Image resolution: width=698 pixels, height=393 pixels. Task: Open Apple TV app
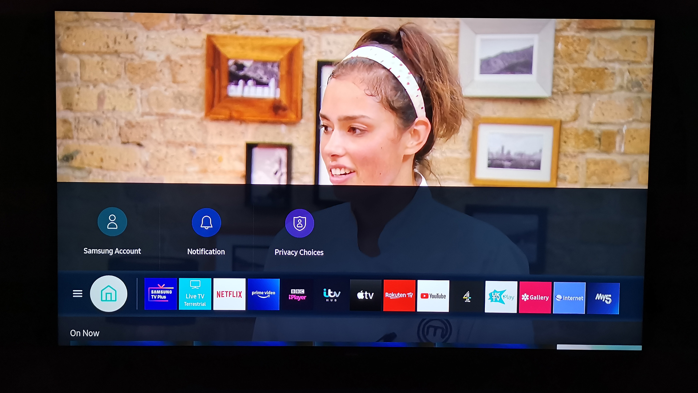click(365, 295)
